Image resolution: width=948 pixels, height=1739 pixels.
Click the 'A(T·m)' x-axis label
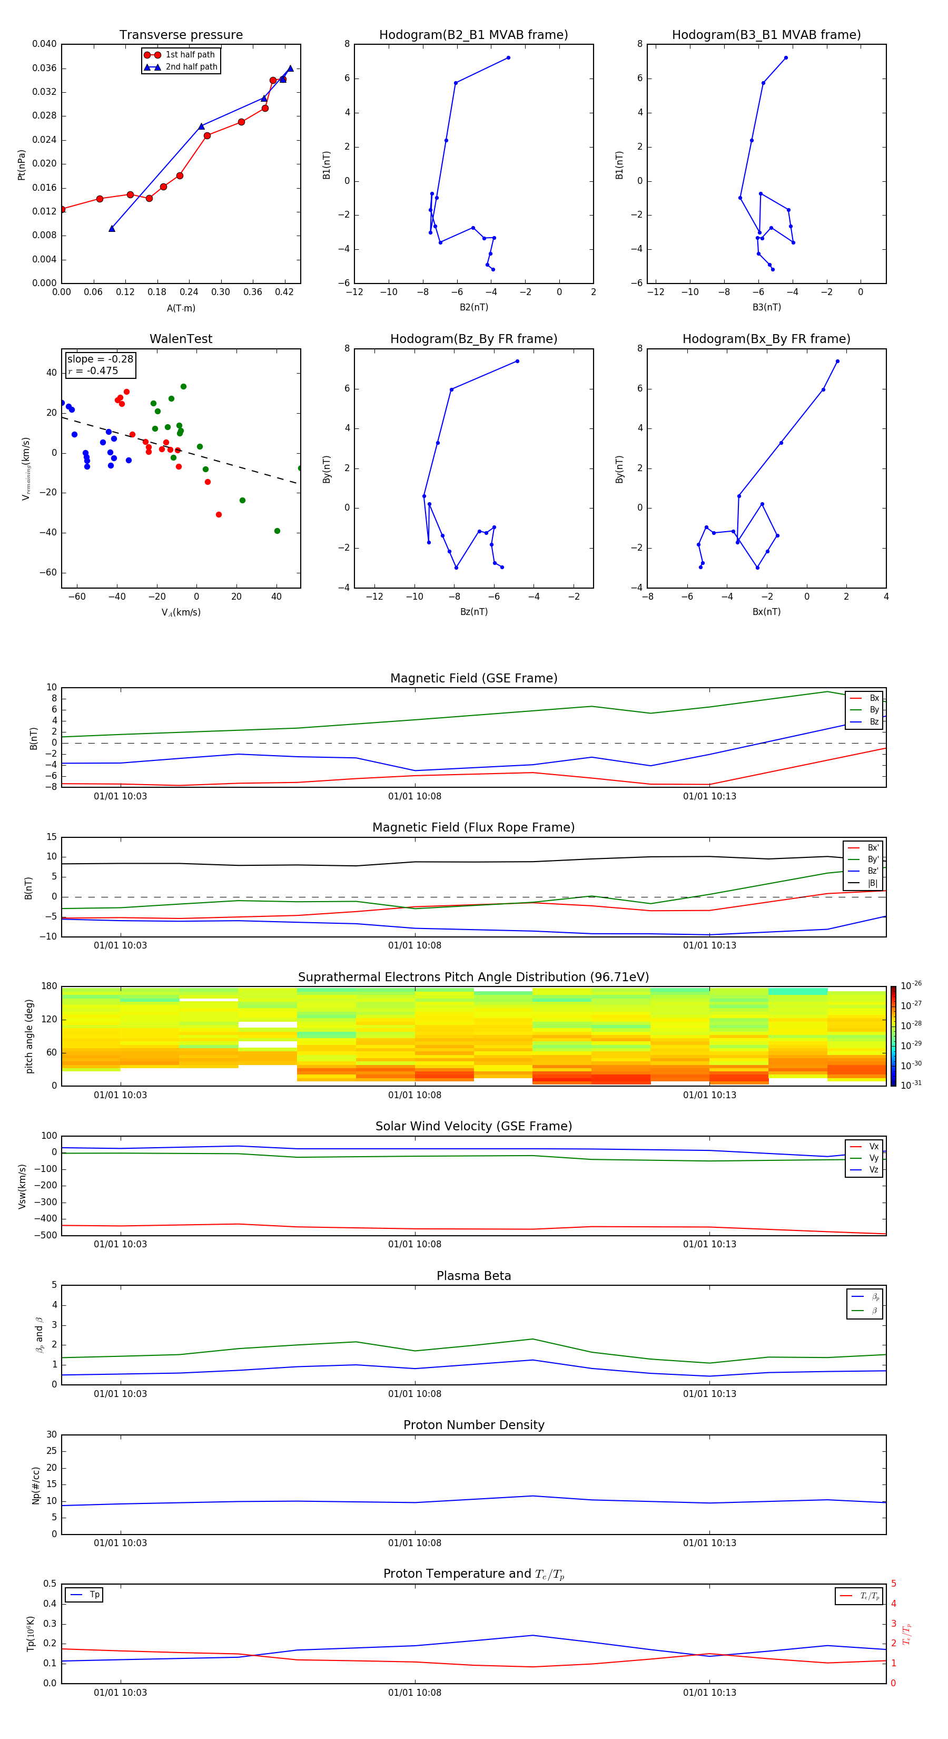coord(181,308)
